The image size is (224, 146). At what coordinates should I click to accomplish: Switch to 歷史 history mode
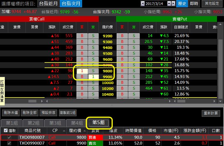tap(182, 4)
